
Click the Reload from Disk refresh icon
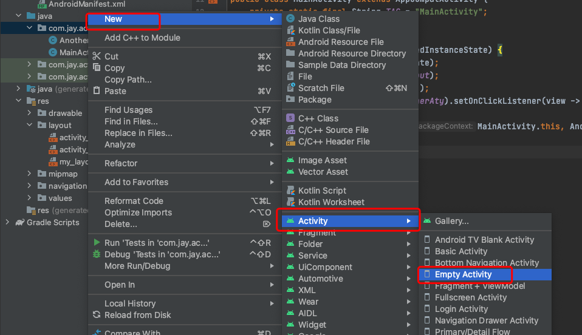point(97,314)
